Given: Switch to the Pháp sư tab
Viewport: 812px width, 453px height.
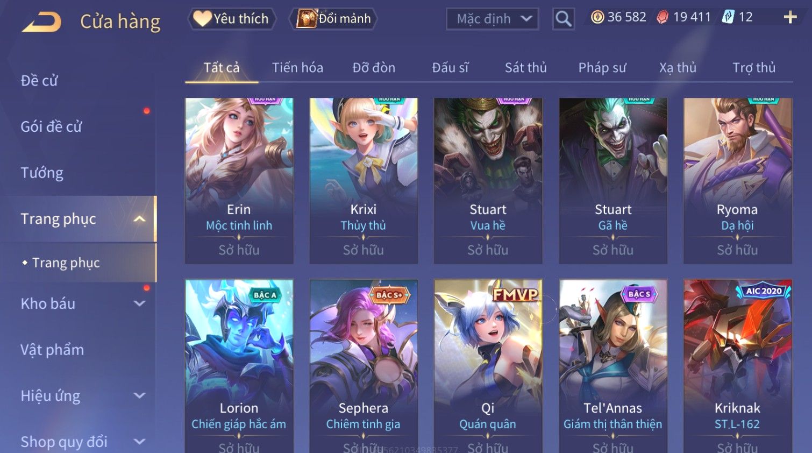Looking at the screenshot, I should (602, 68).
